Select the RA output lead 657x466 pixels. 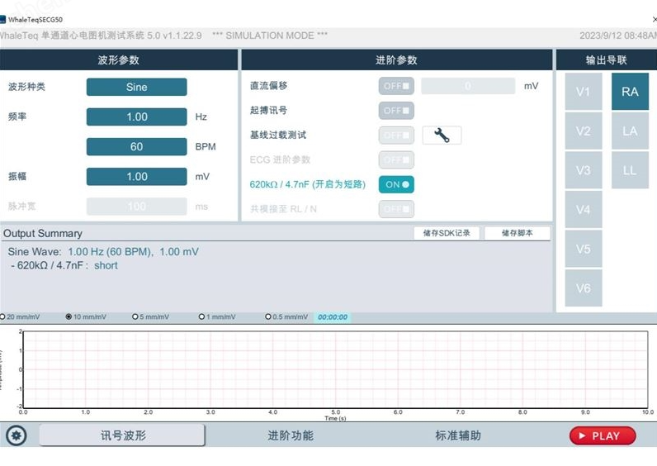630,92
